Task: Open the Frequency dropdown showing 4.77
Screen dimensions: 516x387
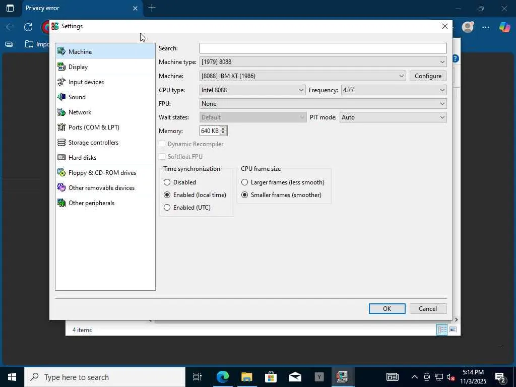Action: coord(394,90)
